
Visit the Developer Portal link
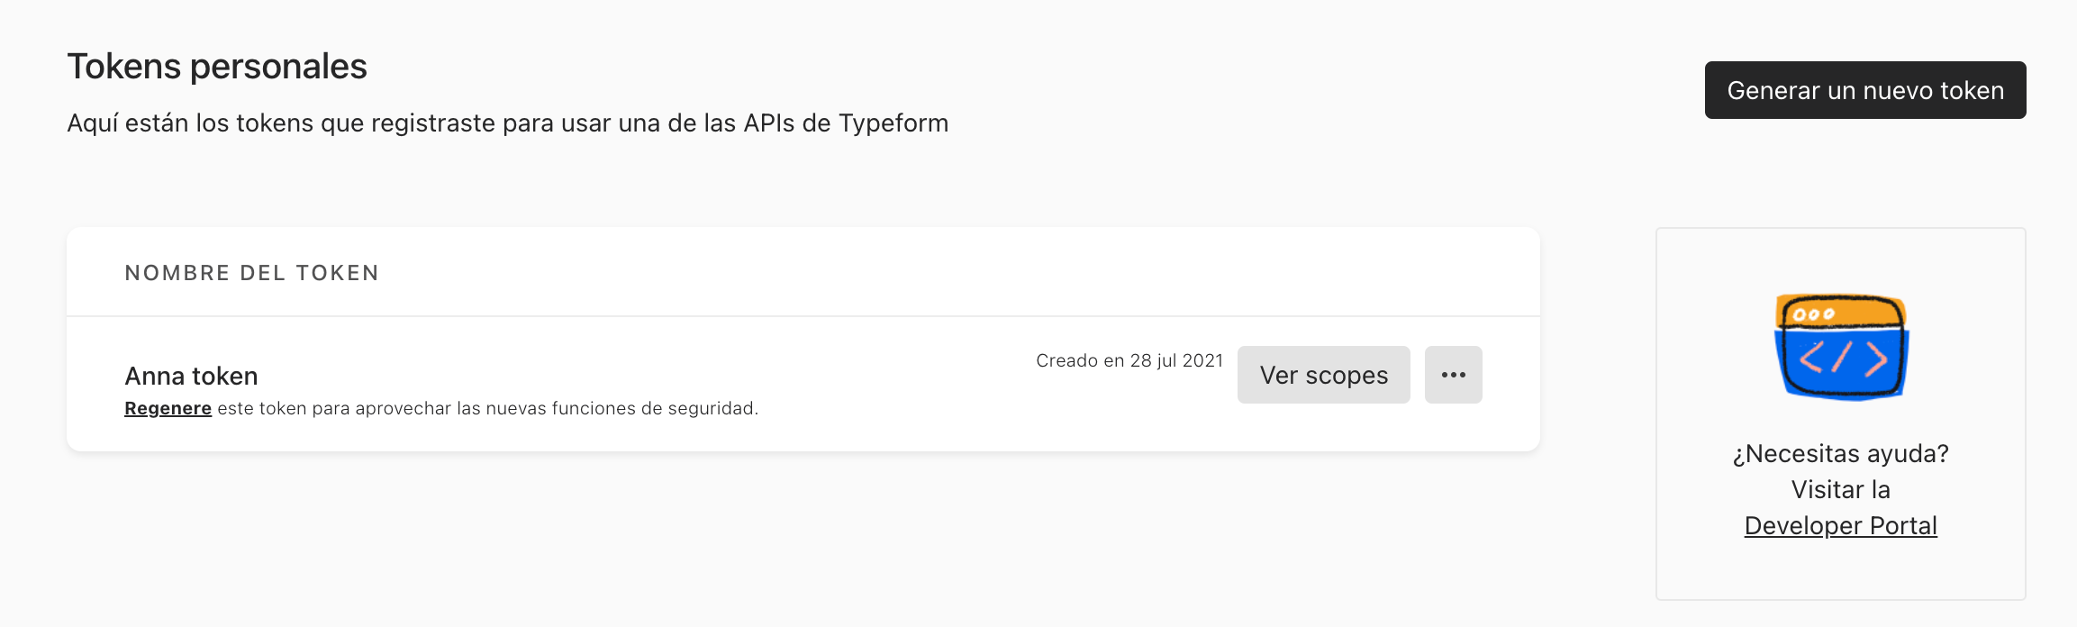tap(1840, 525)
